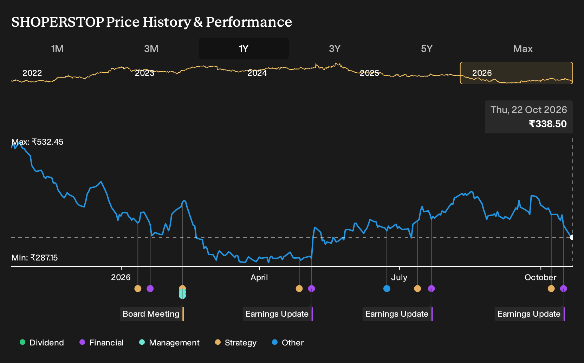Image resolution: width=584 pixels, height=363 pixels.
Task: Open the Earnings Update label nearest October
Action: [530, 314]
